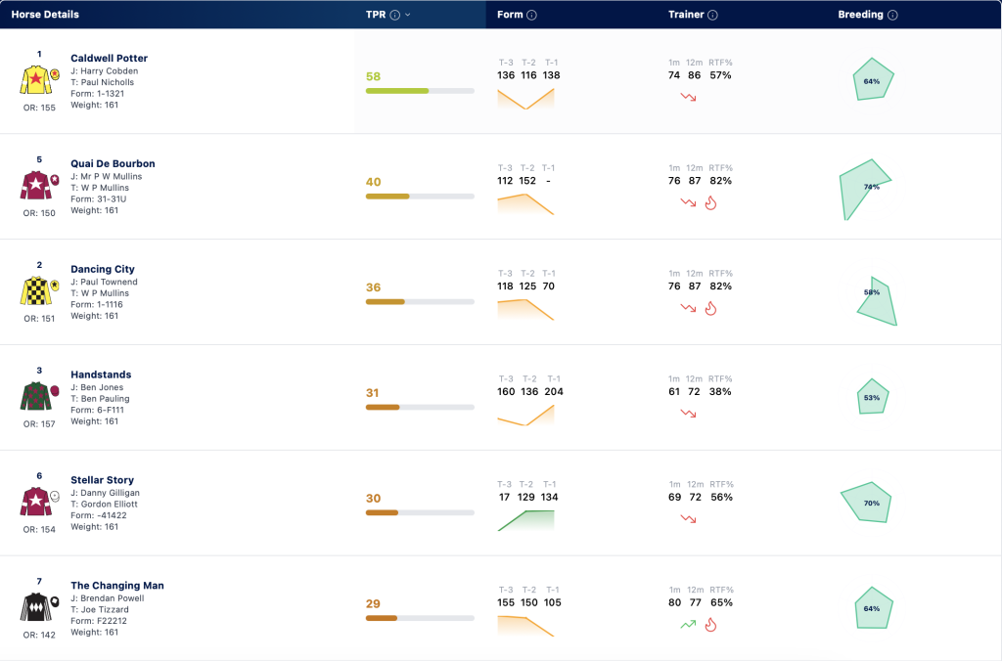The height and width of the screenshot is (661, 1002).
Task: Click the green upward trend arrow for Joe Tizzard
Action: click(688, 624)
